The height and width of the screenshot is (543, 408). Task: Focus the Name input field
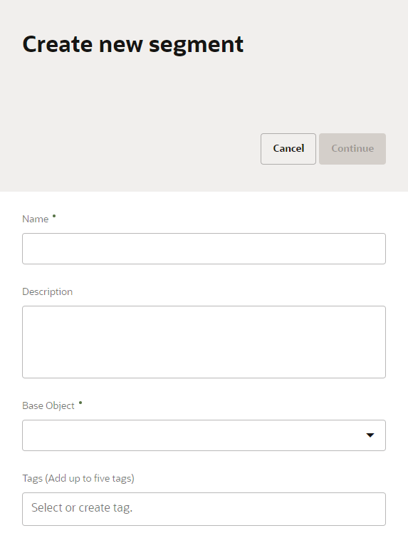click(204, 249)
